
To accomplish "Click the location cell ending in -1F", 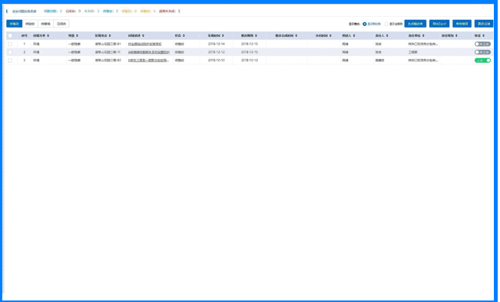I will [x=108, y=52].
